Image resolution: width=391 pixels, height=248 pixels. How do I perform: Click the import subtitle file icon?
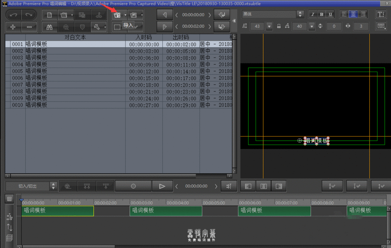coord(117,15)
